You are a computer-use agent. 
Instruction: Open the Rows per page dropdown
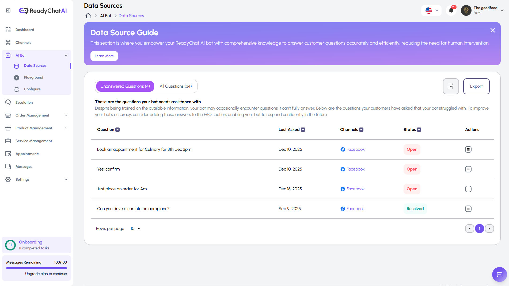tap(135, 229)
